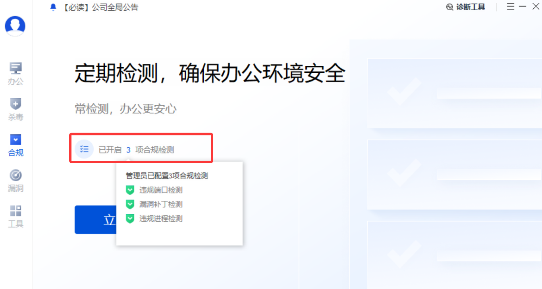Click the blue number 3 link
The image size is (542, 289).
[128, 150]
